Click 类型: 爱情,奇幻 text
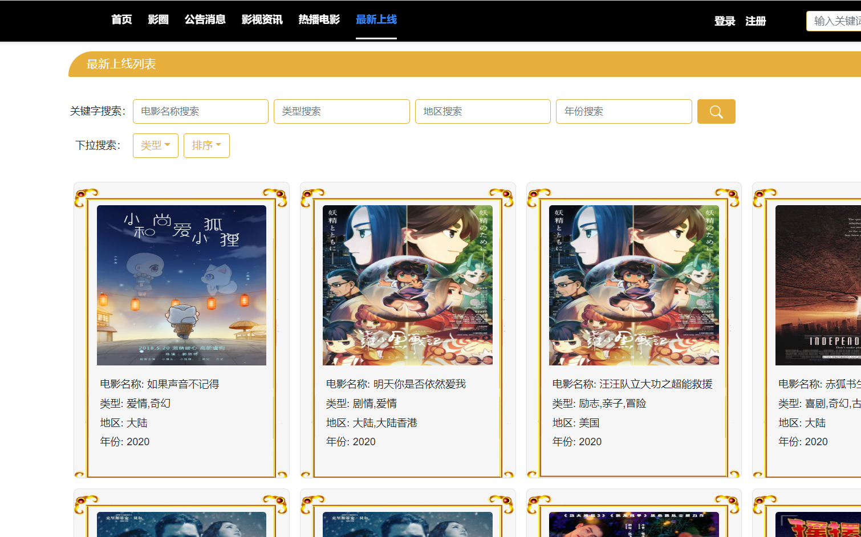The image size is (861, 537). click(135, 404)
